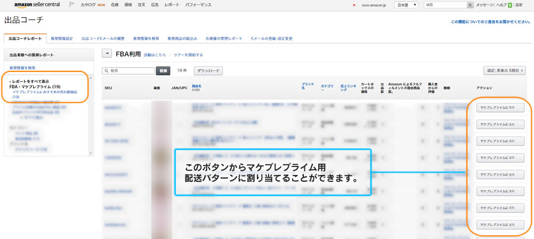This screenshot has width=534, height=239.
Task: Select the 出品コーチレポート tab
Action: tap(25, 38)
